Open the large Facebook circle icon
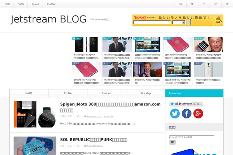Image resolution: width=233 pixels, height=155 pixels. (186, 114)
